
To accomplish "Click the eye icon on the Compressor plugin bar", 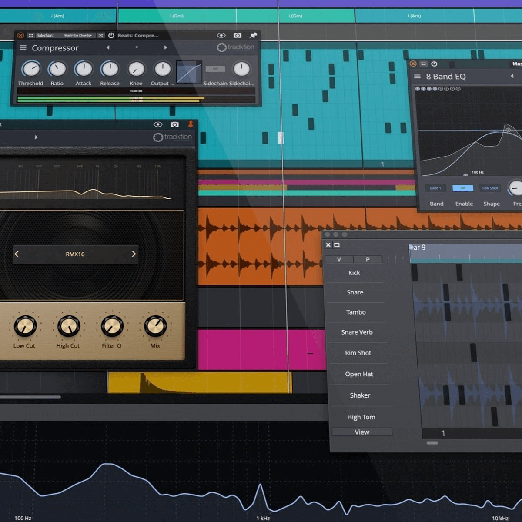I will point(222,35).
